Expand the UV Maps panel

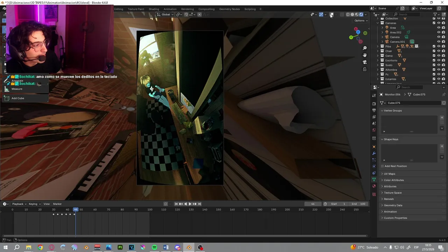pyautogui.click(x=389, y=174)
